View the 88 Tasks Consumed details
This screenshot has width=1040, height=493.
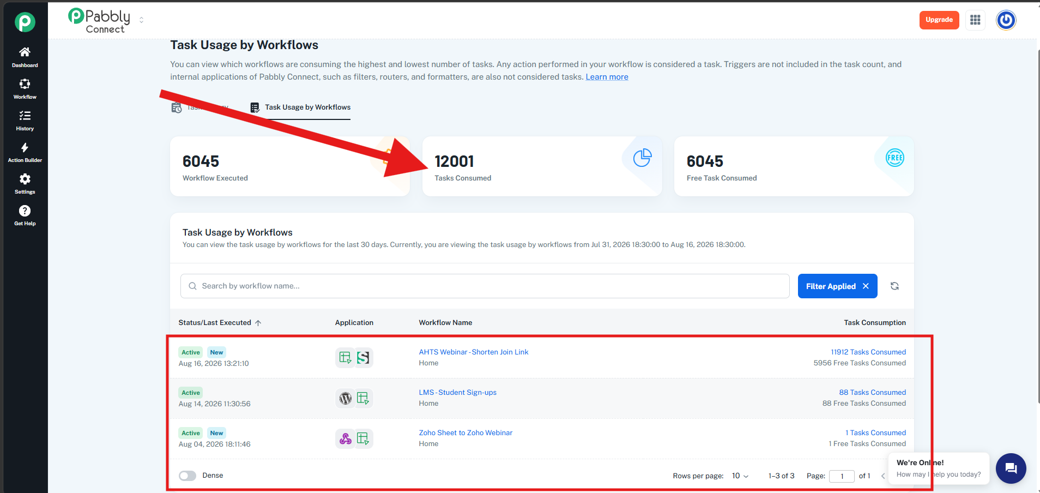click(873, 393)
